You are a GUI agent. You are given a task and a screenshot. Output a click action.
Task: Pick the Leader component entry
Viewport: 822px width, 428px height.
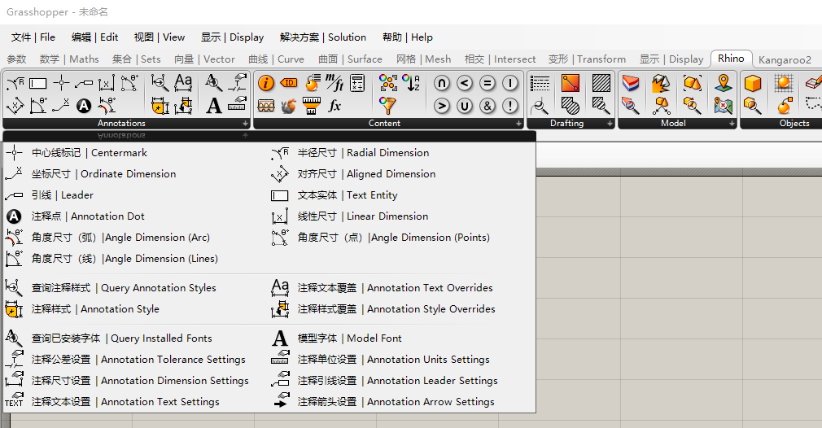pos(50,195)
